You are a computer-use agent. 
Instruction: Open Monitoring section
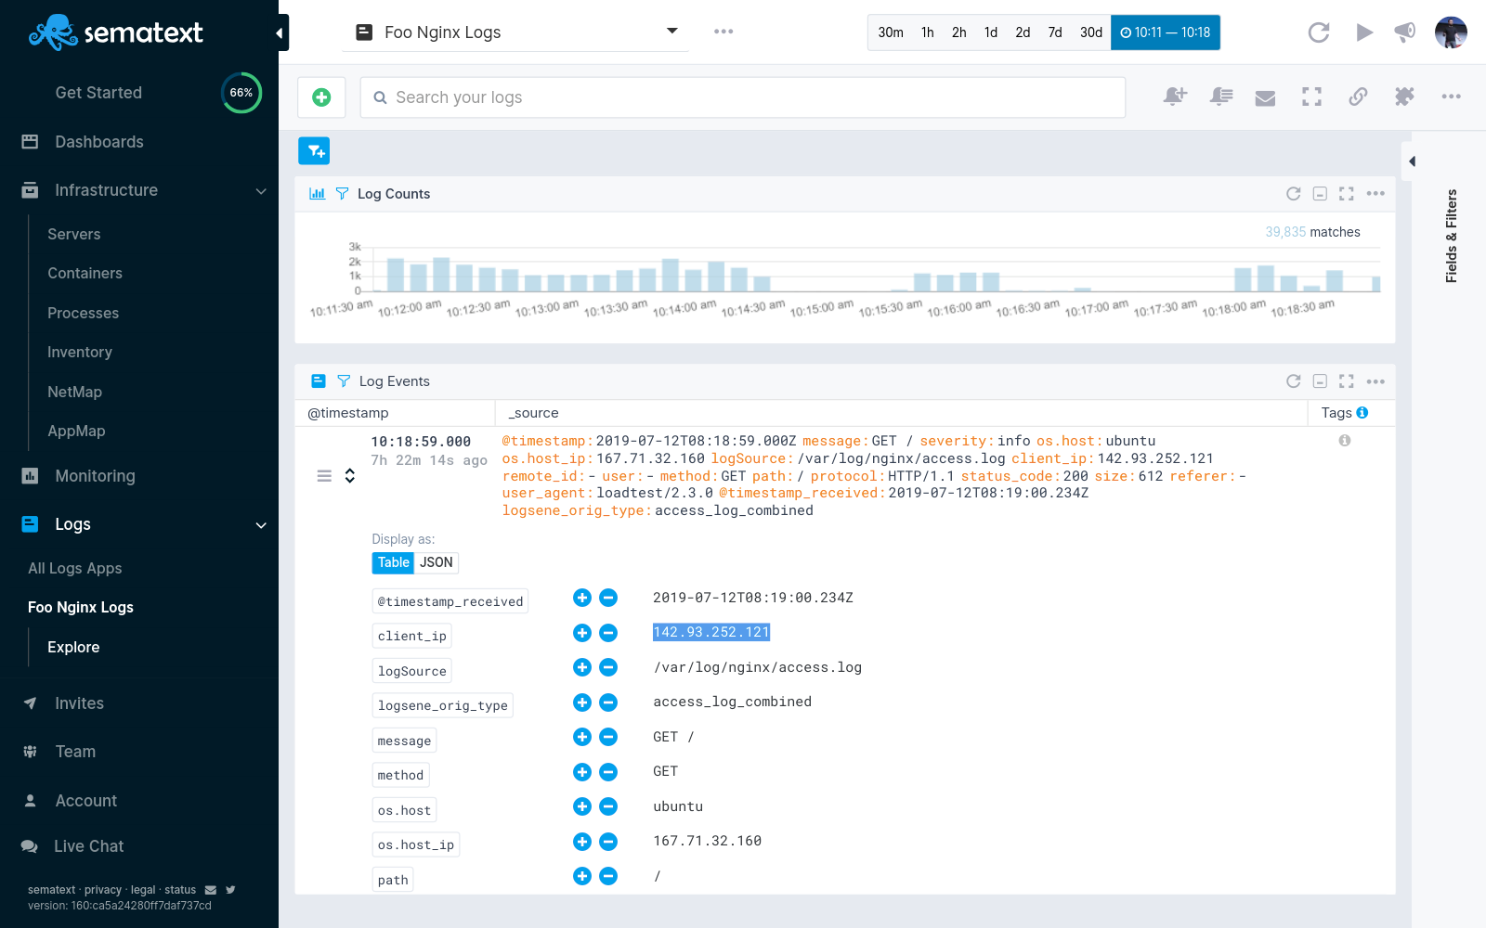click(x=95, y=476)
